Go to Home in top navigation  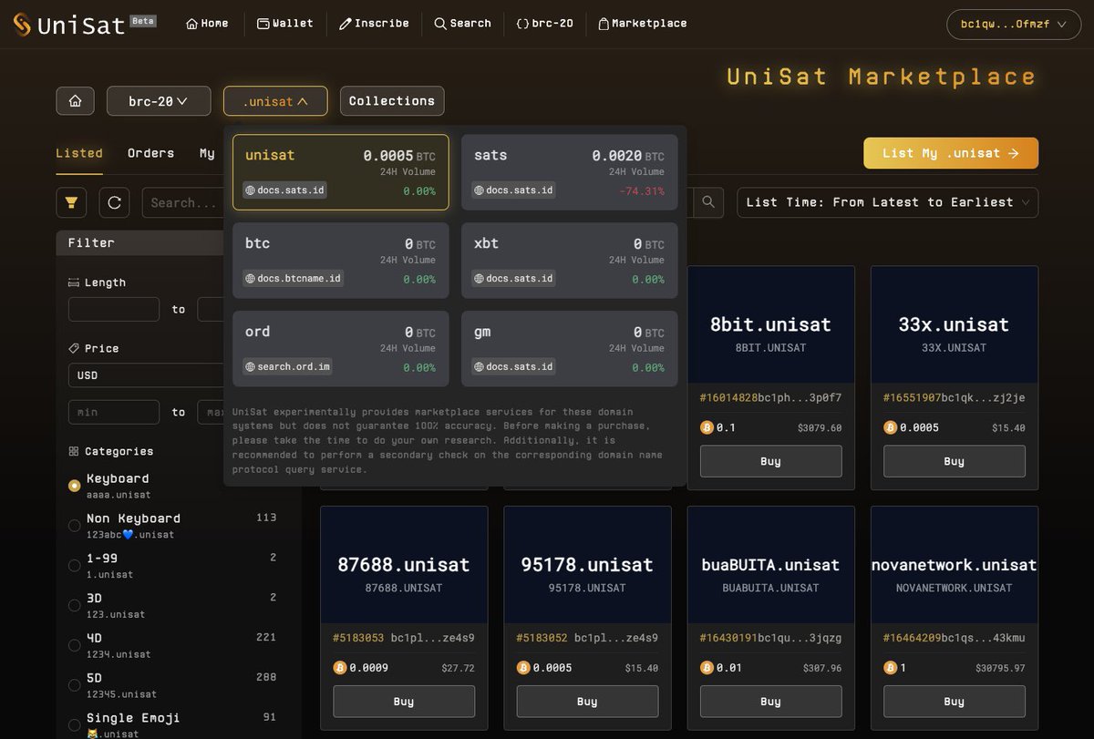click(x=207, y=24)
